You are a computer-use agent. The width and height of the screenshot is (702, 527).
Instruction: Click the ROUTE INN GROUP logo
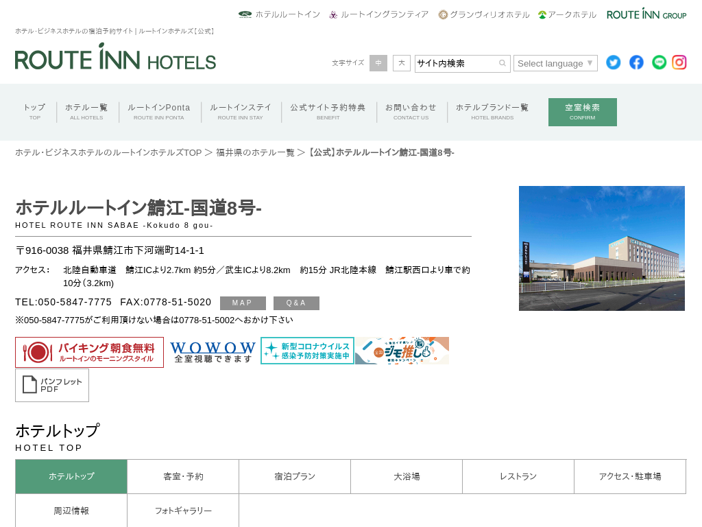point(646,14)
